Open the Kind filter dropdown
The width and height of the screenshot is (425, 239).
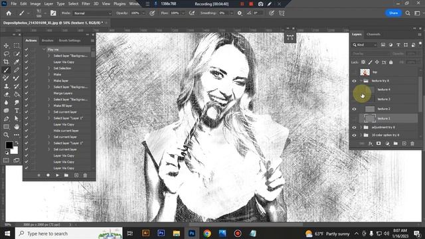click(x=365, y=44)
